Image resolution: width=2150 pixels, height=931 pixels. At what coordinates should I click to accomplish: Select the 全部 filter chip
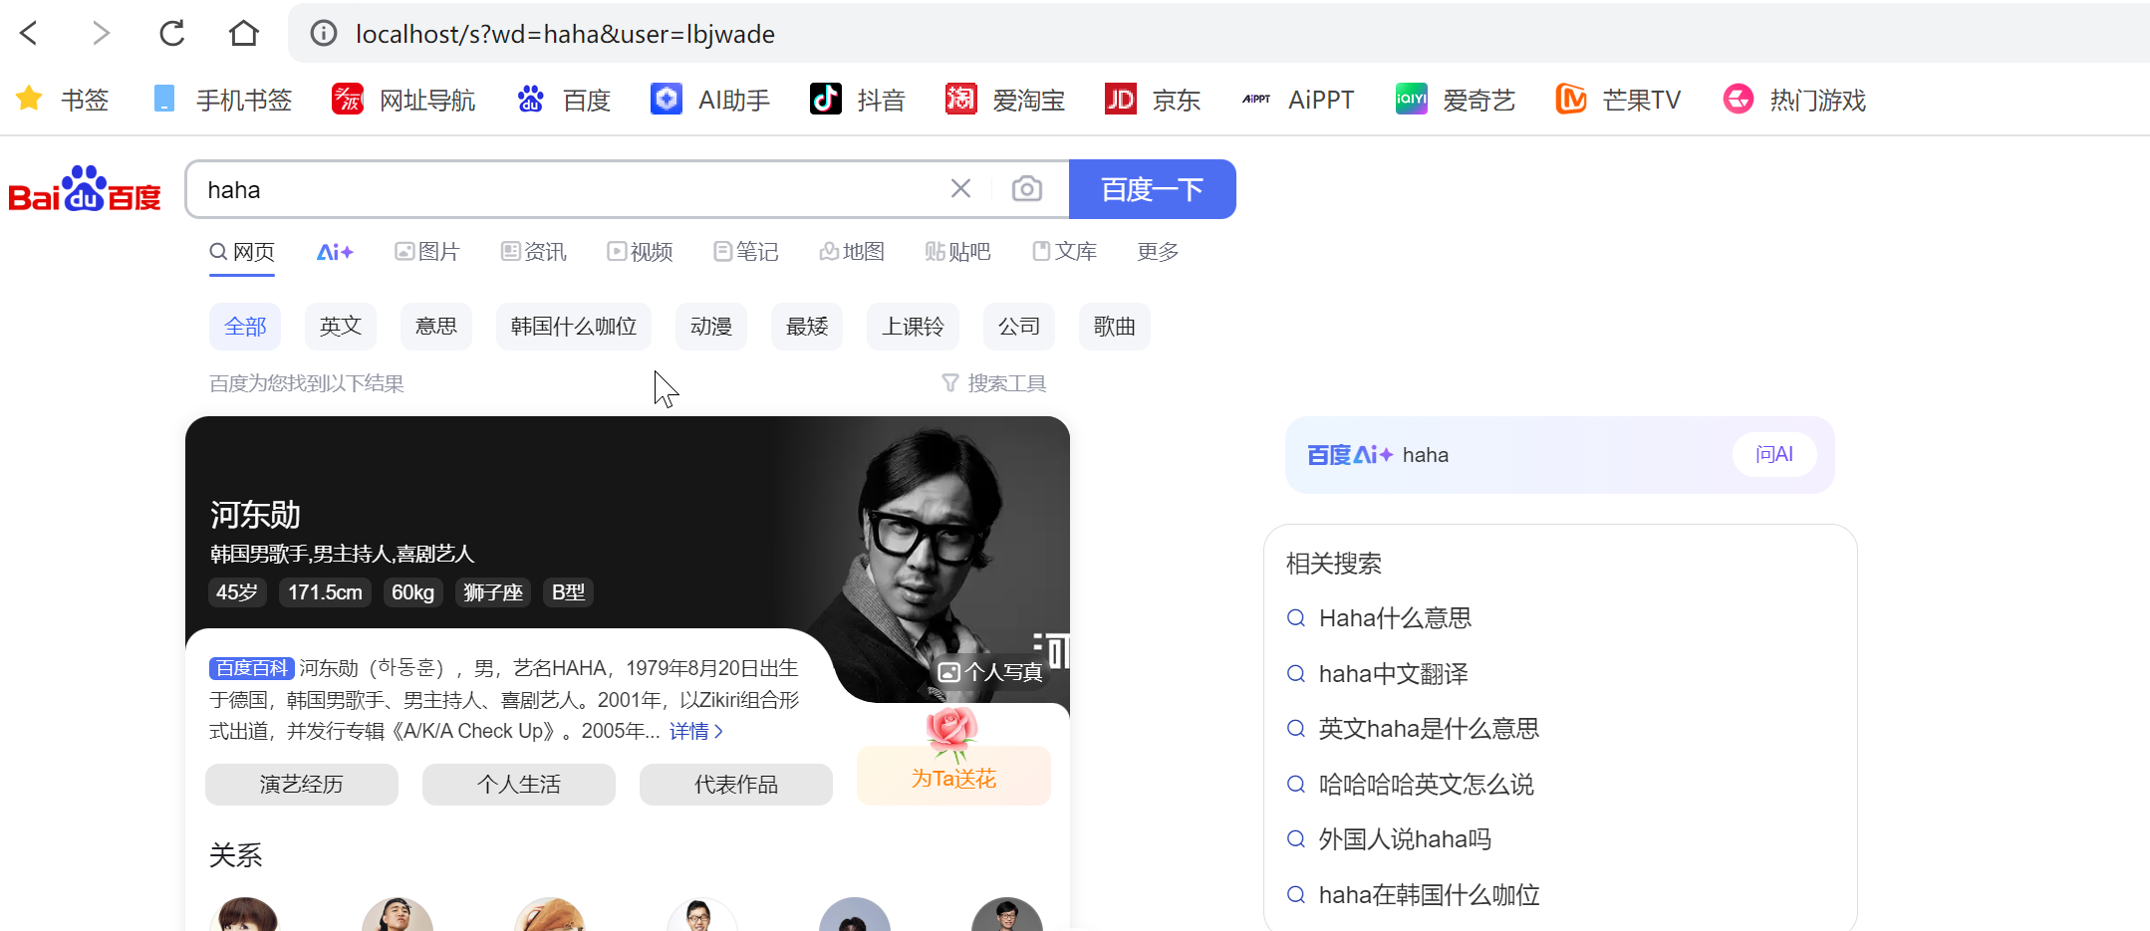pos(245,327)
